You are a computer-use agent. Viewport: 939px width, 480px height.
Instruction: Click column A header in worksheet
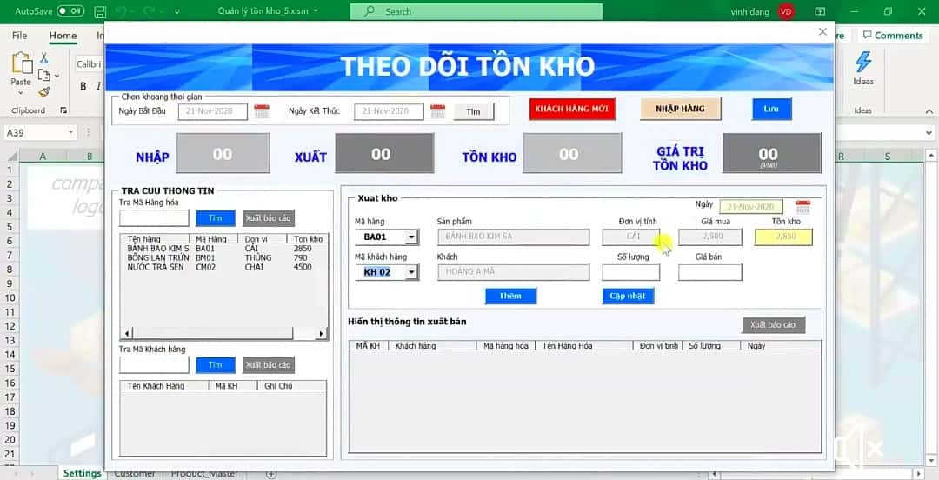(43, 157)
